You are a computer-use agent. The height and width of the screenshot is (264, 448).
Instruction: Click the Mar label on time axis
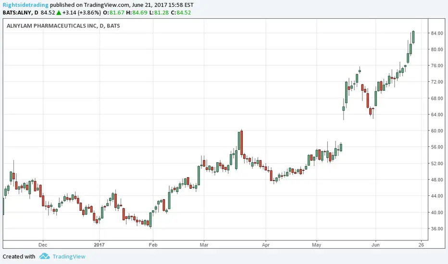[x=204, y=245]
